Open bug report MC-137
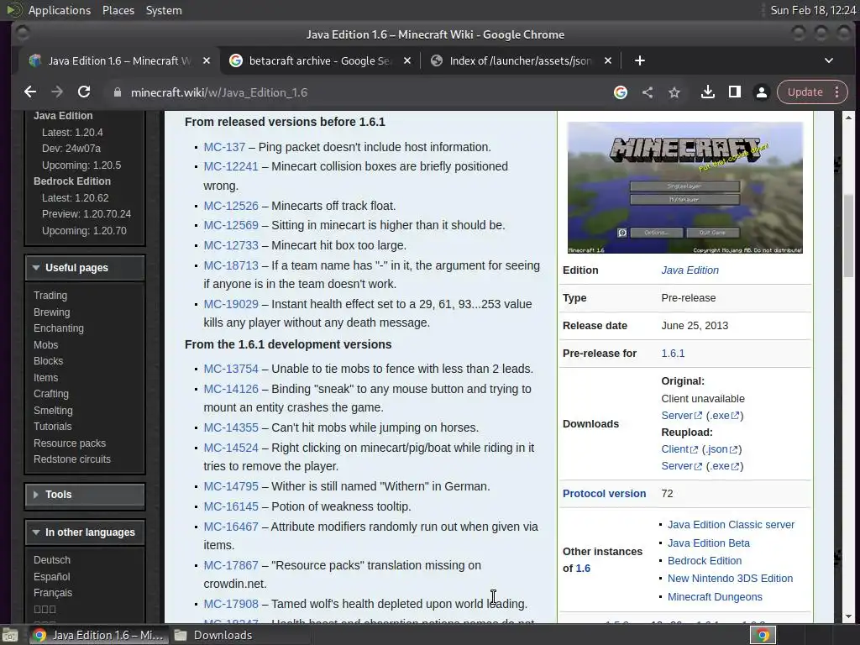Viewport: 860px width, 645px height. pos(224,147)
